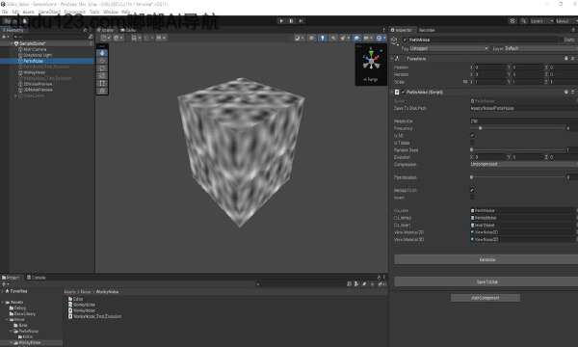Toggle the Invert checkbox

[x=473, y=198]
